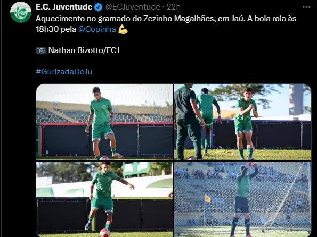
Task: Open the #GurizadaDoJu hashtag
Action: tap(64, 72)
